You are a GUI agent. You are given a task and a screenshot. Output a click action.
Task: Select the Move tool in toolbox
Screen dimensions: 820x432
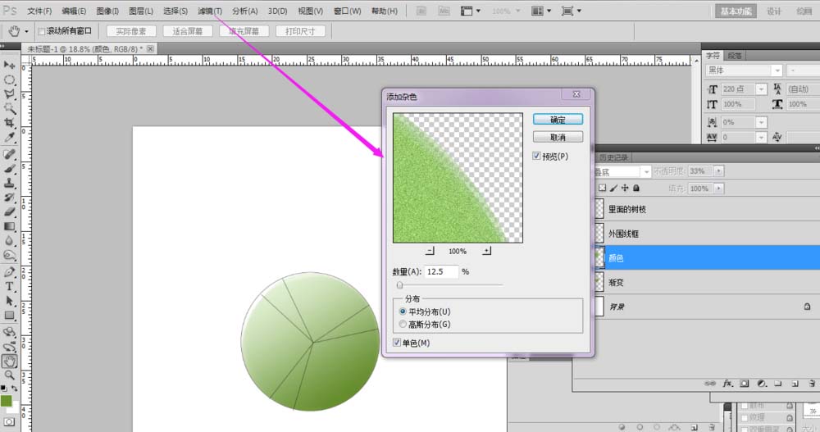point(10,65)
